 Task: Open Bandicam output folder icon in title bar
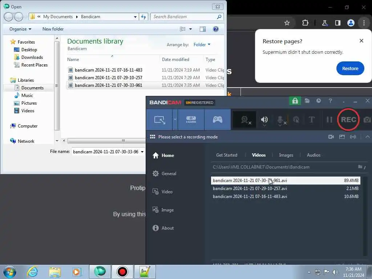(307, 101)
